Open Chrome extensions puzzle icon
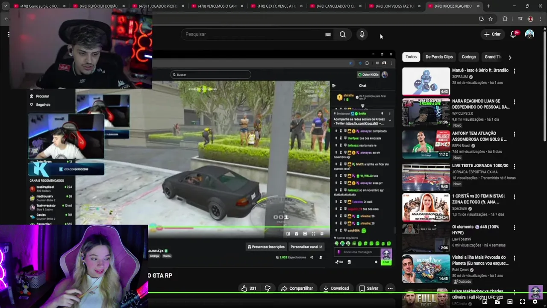The height and width of the screenshot is (308, 547). pyautogui.click(x=505, y=19)
